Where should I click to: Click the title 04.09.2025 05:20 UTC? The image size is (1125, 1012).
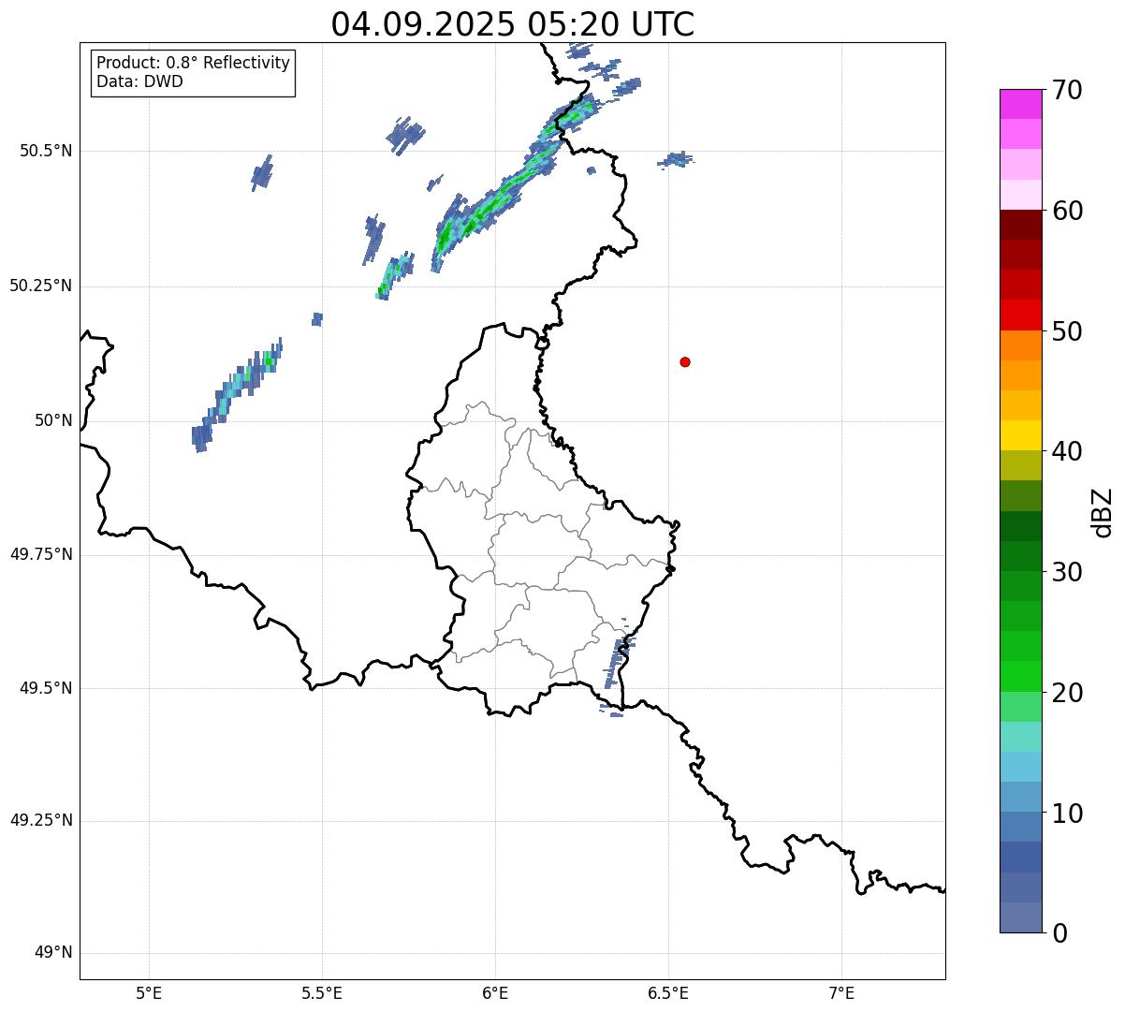[512, 24]
